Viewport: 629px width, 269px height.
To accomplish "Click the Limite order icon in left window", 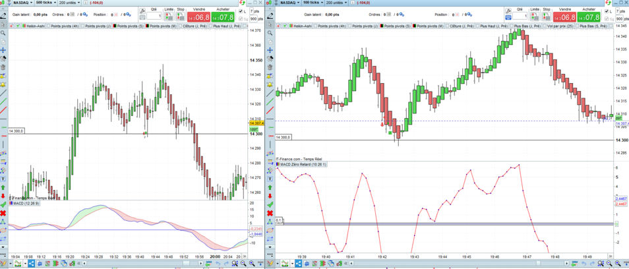I will [x=169, y=16].
